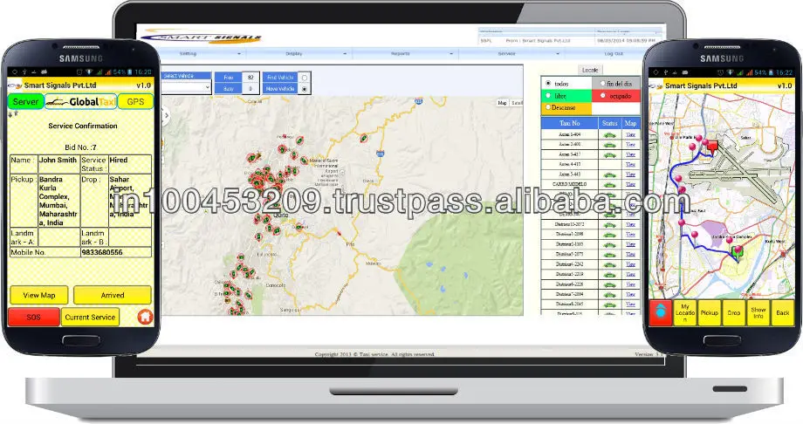Click the first green taxi status icon

coord(609,134)
